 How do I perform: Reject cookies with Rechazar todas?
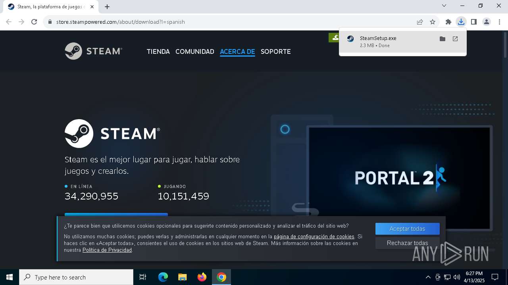pyautogui.click(x=407, y=243)
